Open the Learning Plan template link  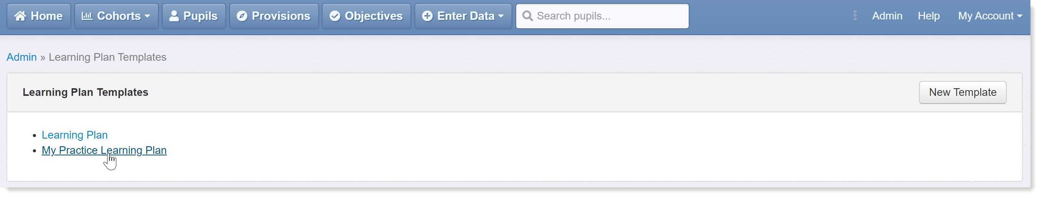coord(75,135)
